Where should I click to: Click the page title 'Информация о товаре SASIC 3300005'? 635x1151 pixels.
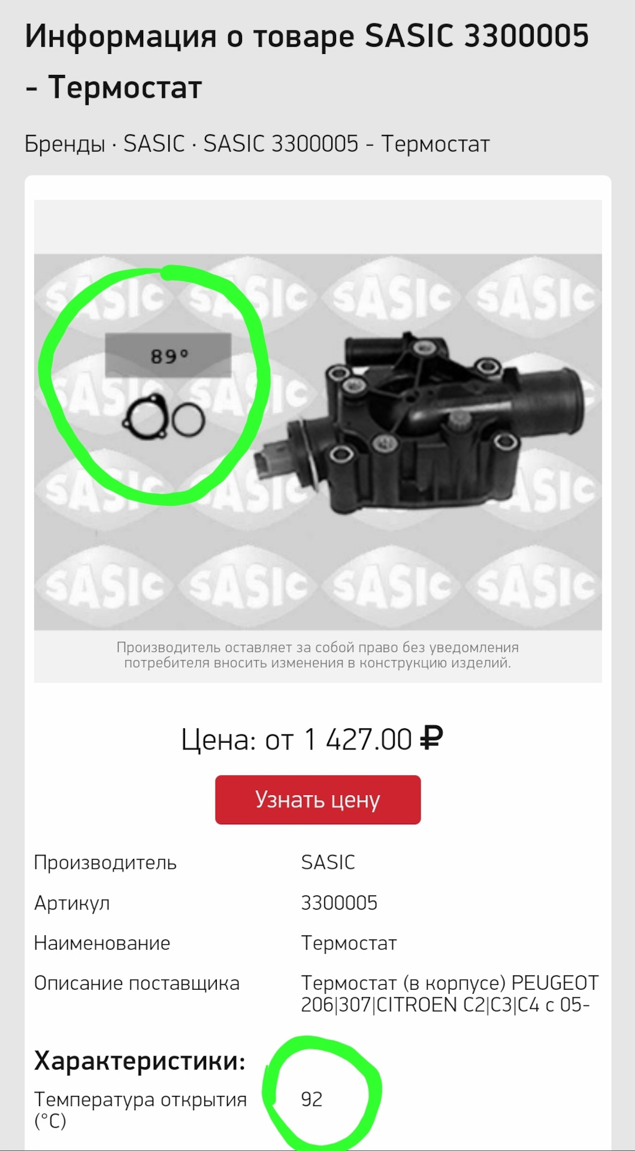307,36
